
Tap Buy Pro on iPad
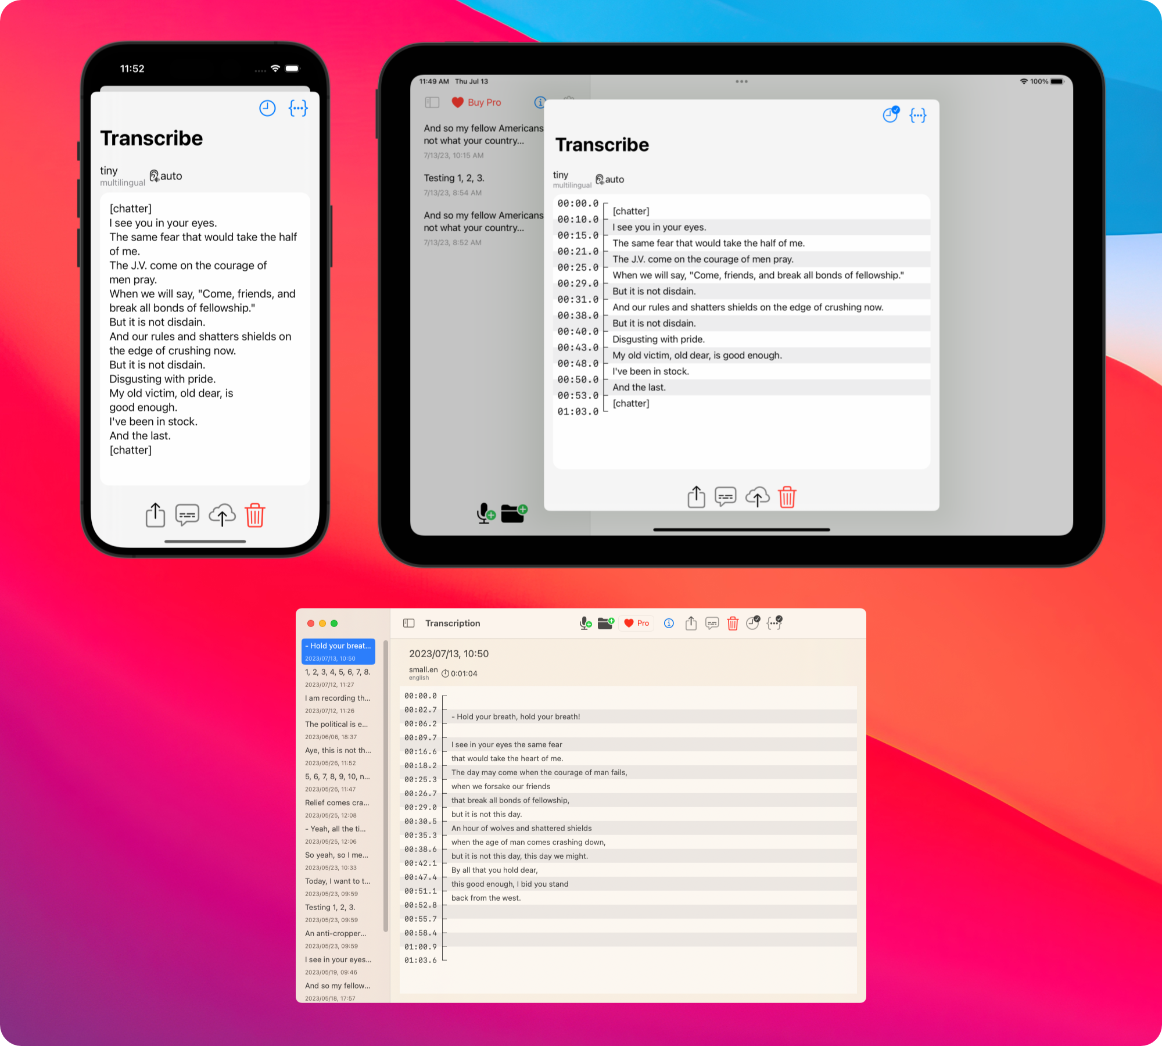476,102
